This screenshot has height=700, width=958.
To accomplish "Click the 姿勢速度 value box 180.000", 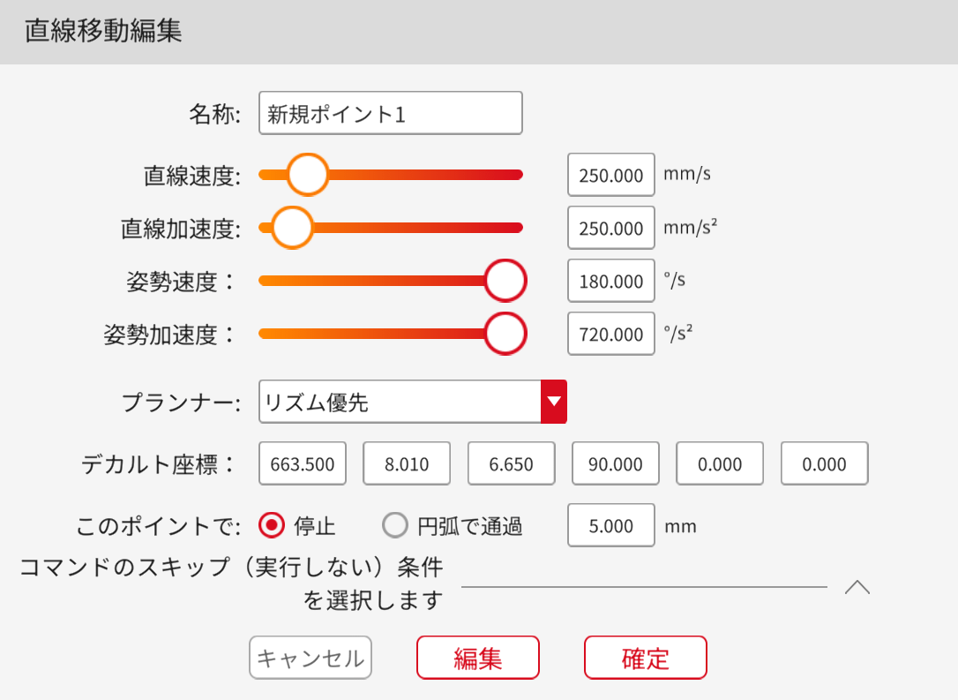I will 610,281.
